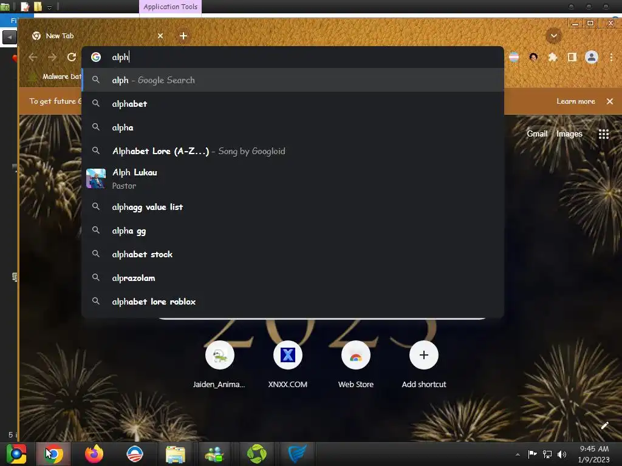Select the Alph Lukau Pastor suggestion
Image resolution: width=622 pixels, height=466 pixels.
[x=293, y=179]
